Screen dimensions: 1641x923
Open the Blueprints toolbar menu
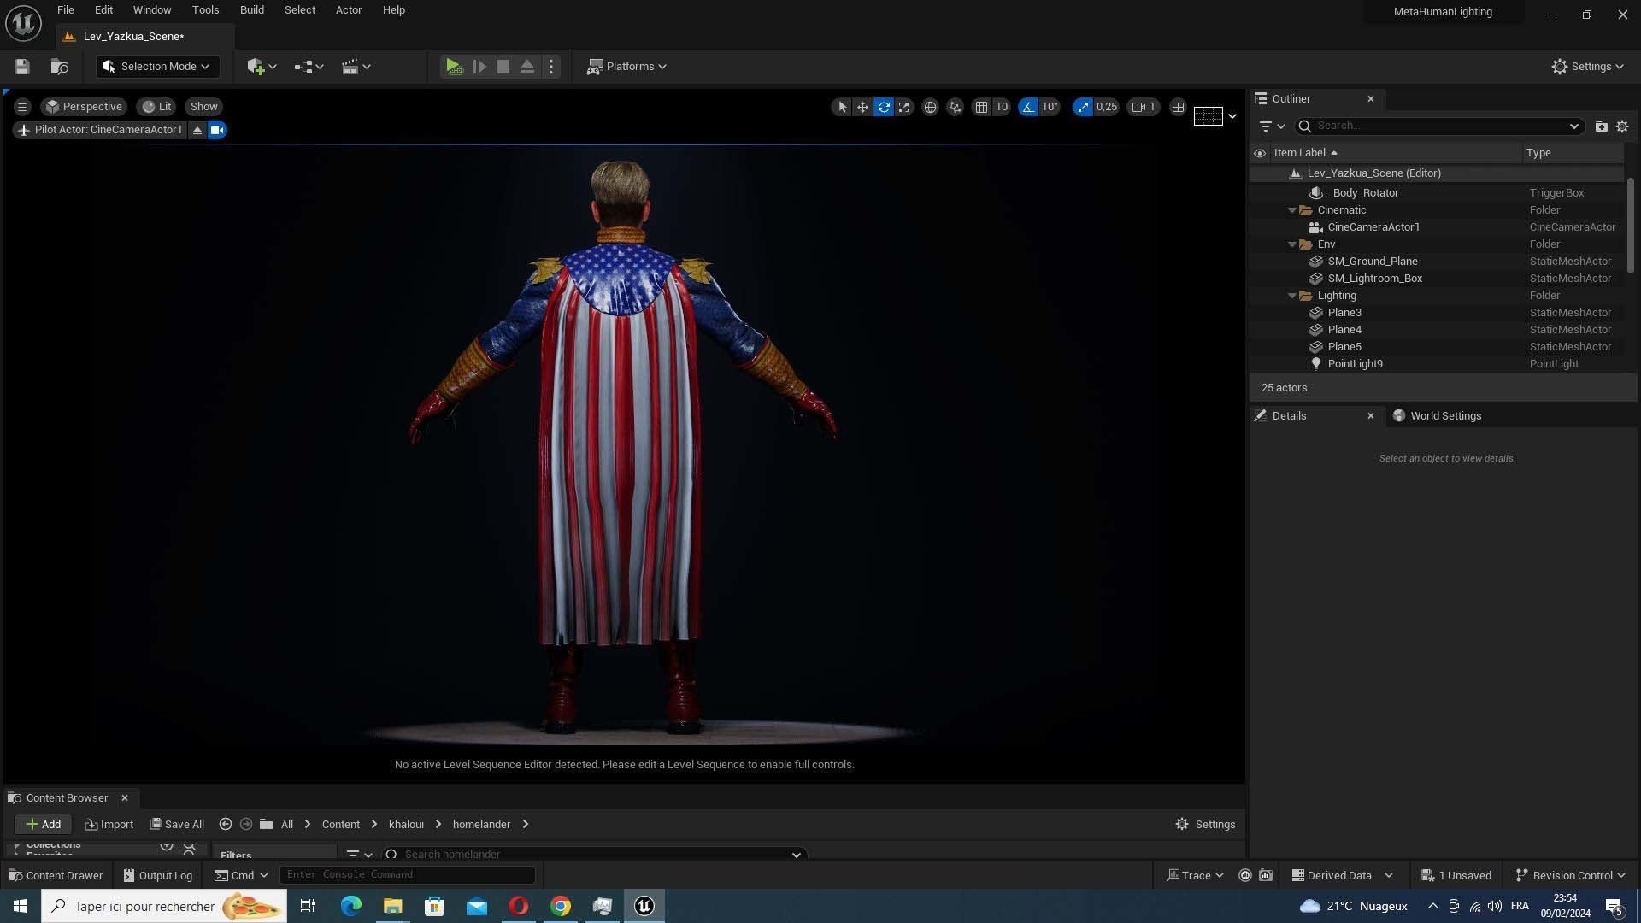click(x=309, y=67)
